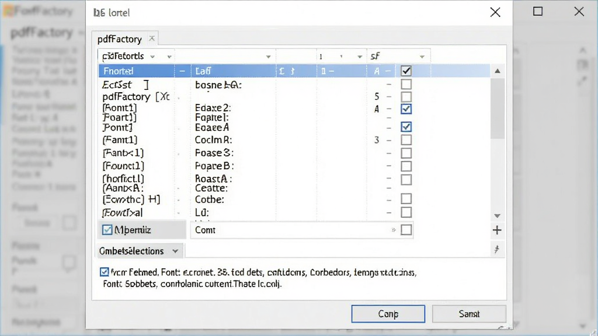Viewport: 598px width, 336px height.
Task: Toggle checkbox in the EoaeeA row
Action: point(406,127)
